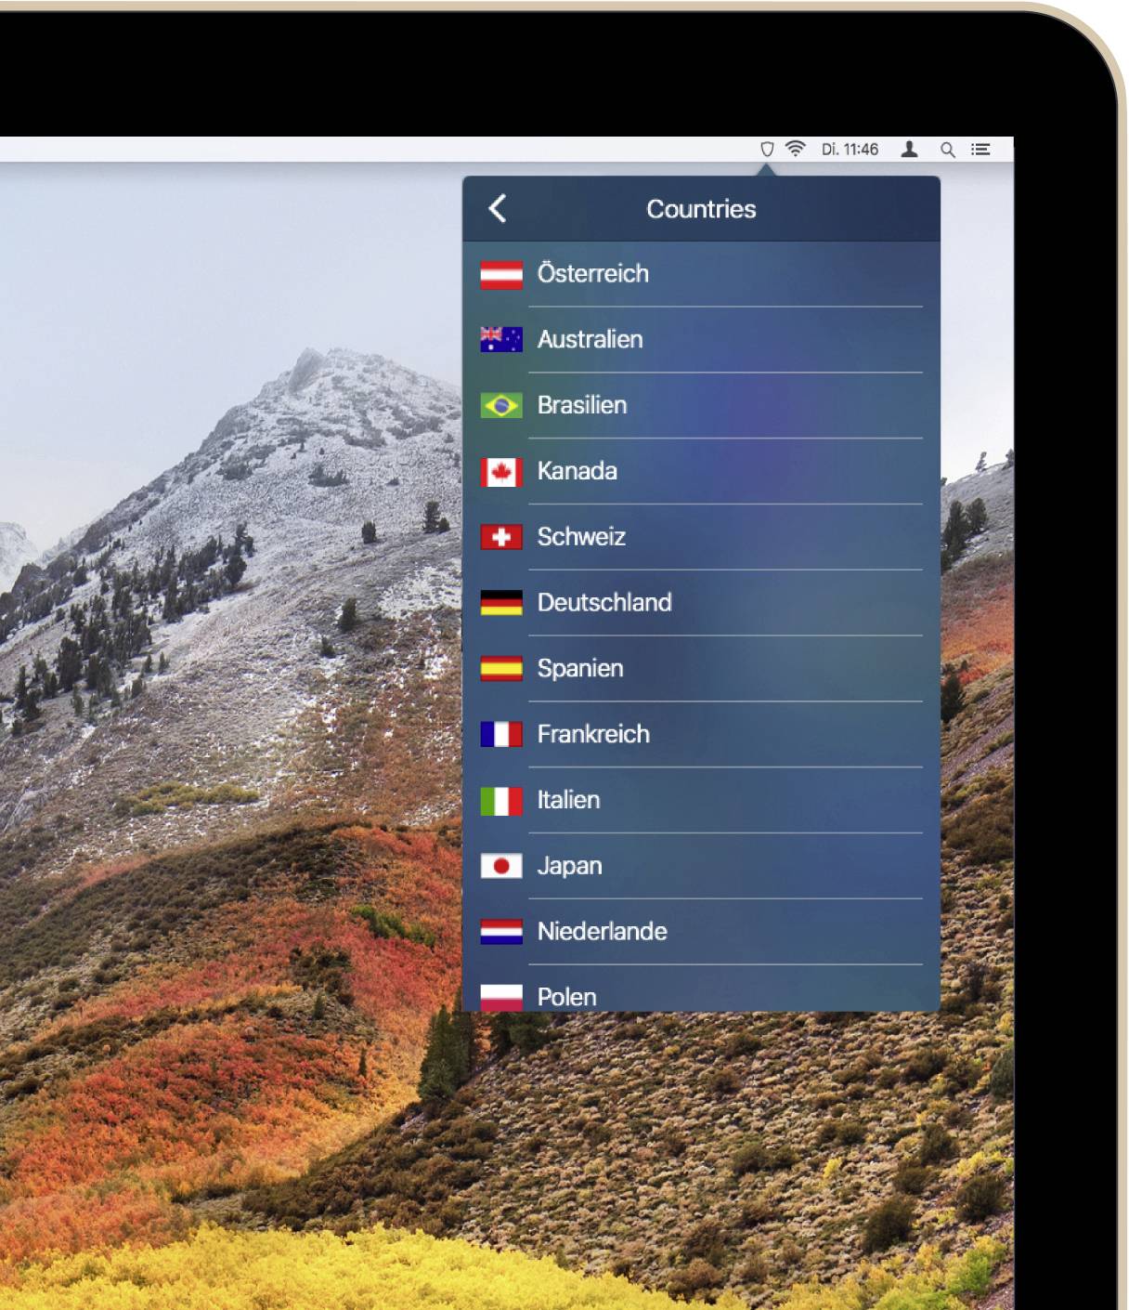Select Italien as server location
This screenshot has width=1129, height=1310.
(x=568, y=800)
